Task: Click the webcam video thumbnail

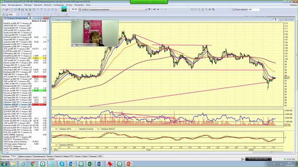Action: click(x=95, y=33)
